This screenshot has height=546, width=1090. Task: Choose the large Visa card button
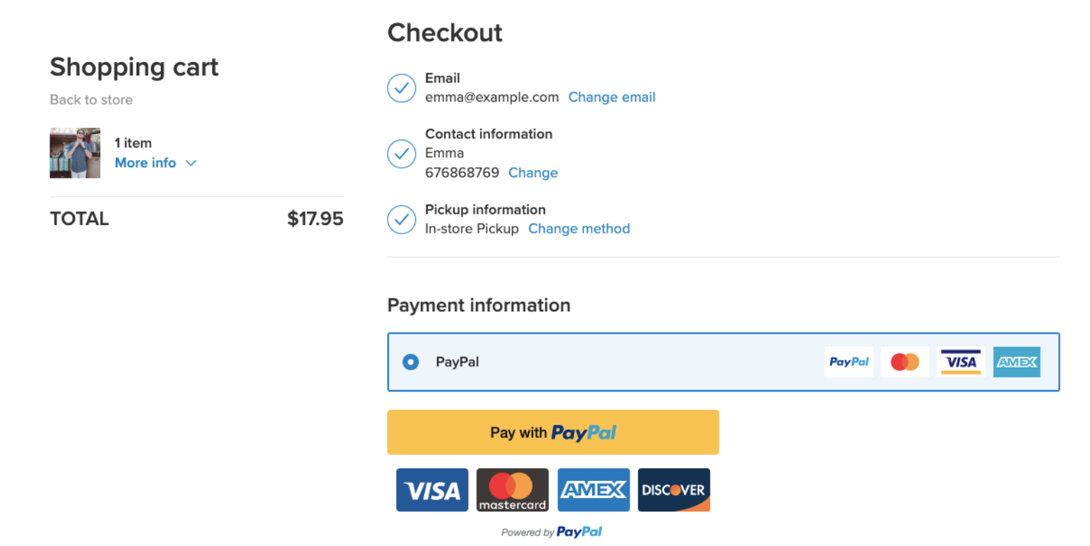tap(432, 490)
